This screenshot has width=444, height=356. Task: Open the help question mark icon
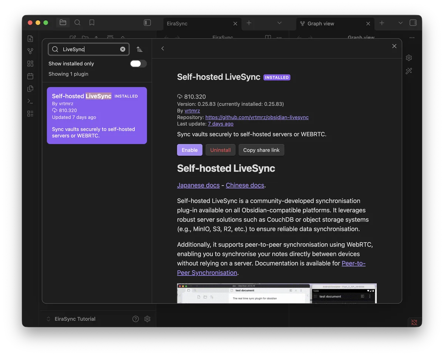pyautogui.click(x=135, y=319)
